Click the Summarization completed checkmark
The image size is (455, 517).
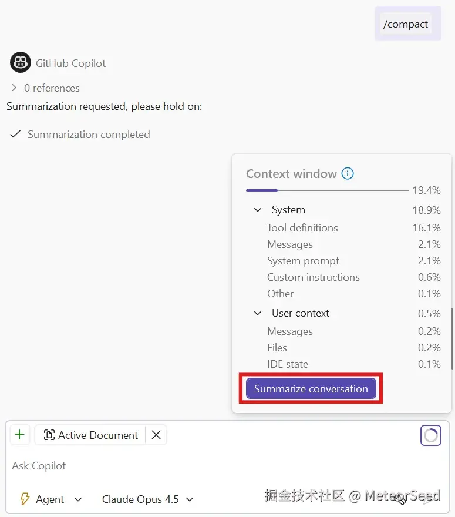[x=15, y=134]
